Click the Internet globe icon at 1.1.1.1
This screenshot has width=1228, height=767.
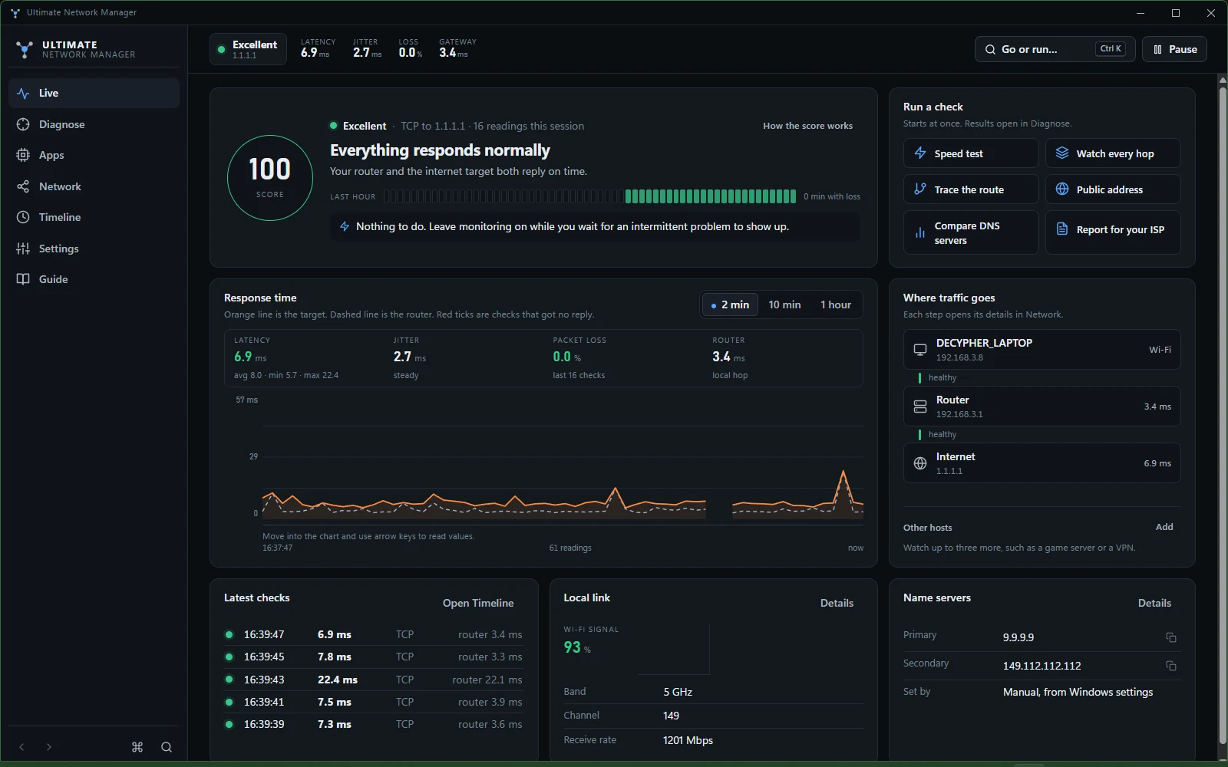coord(920,463)
